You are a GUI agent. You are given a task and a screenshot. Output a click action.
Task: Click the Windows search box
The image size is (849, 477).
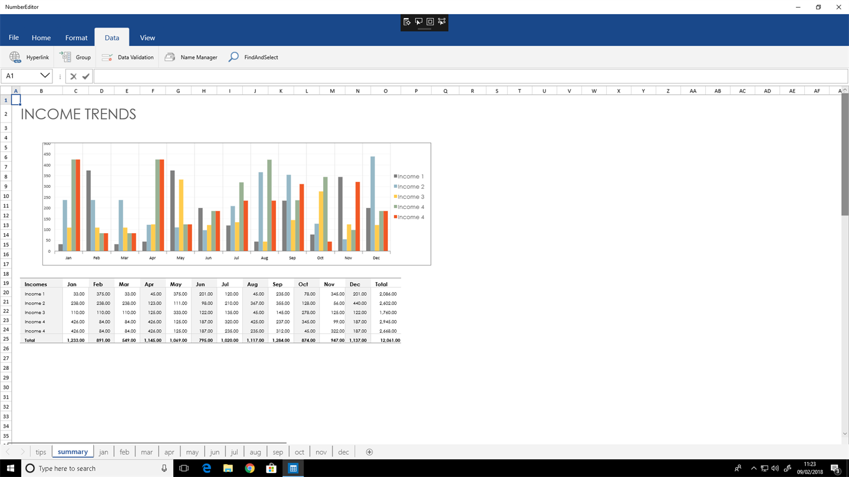pos(97,468)
